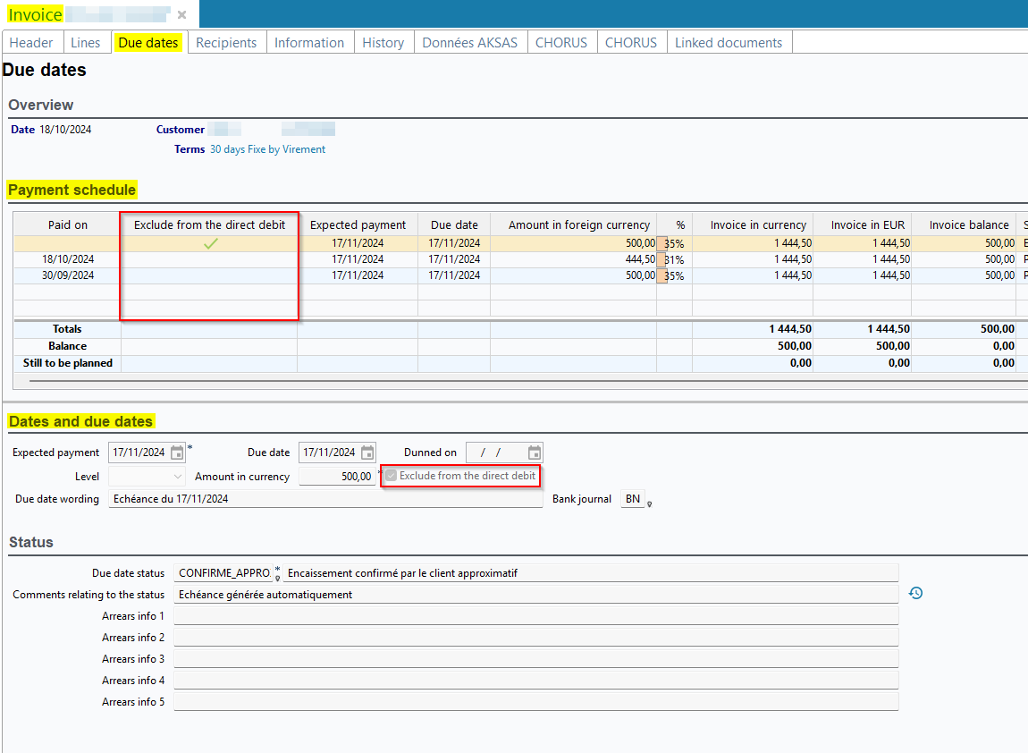Click the Arrears info 1 field
1028x753 pixels.
coord(535,615)
